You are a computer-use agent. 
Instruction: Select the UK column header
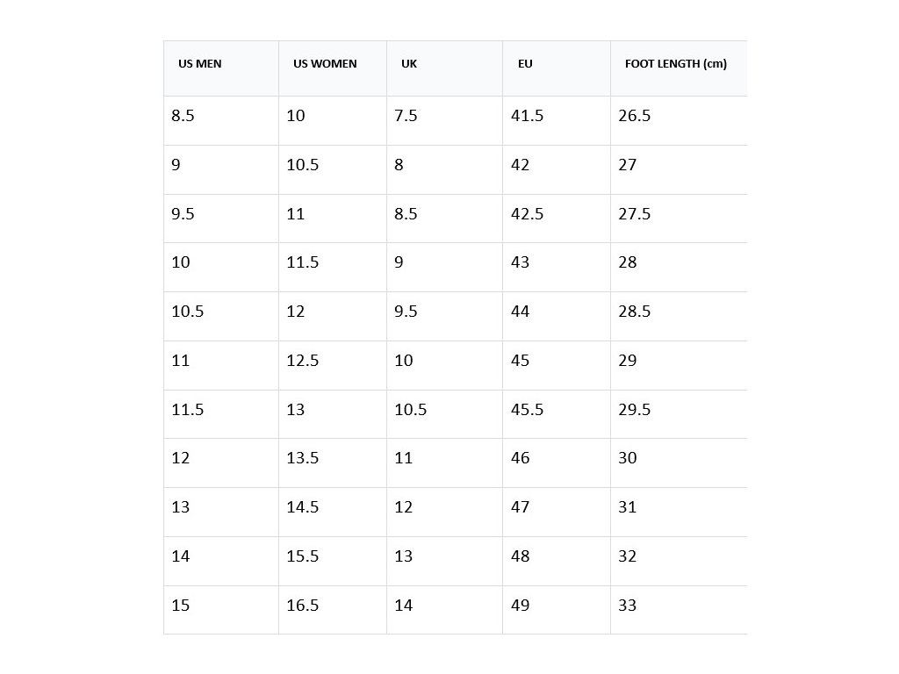(409, 64)
